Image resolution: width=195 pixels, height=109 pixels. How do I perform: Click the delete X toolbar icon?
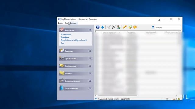coord(114,27)
